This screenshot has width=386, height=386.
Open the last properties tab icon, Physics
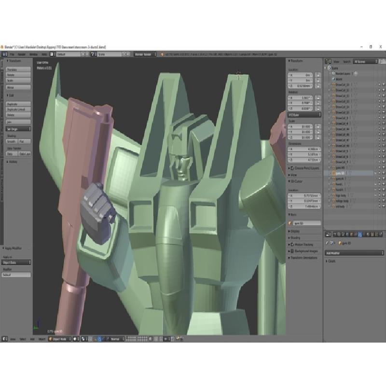coord(381,234)
